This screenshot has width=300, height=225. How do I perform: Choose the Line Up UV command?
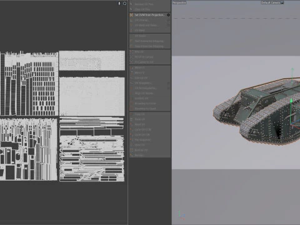[150, 78]
